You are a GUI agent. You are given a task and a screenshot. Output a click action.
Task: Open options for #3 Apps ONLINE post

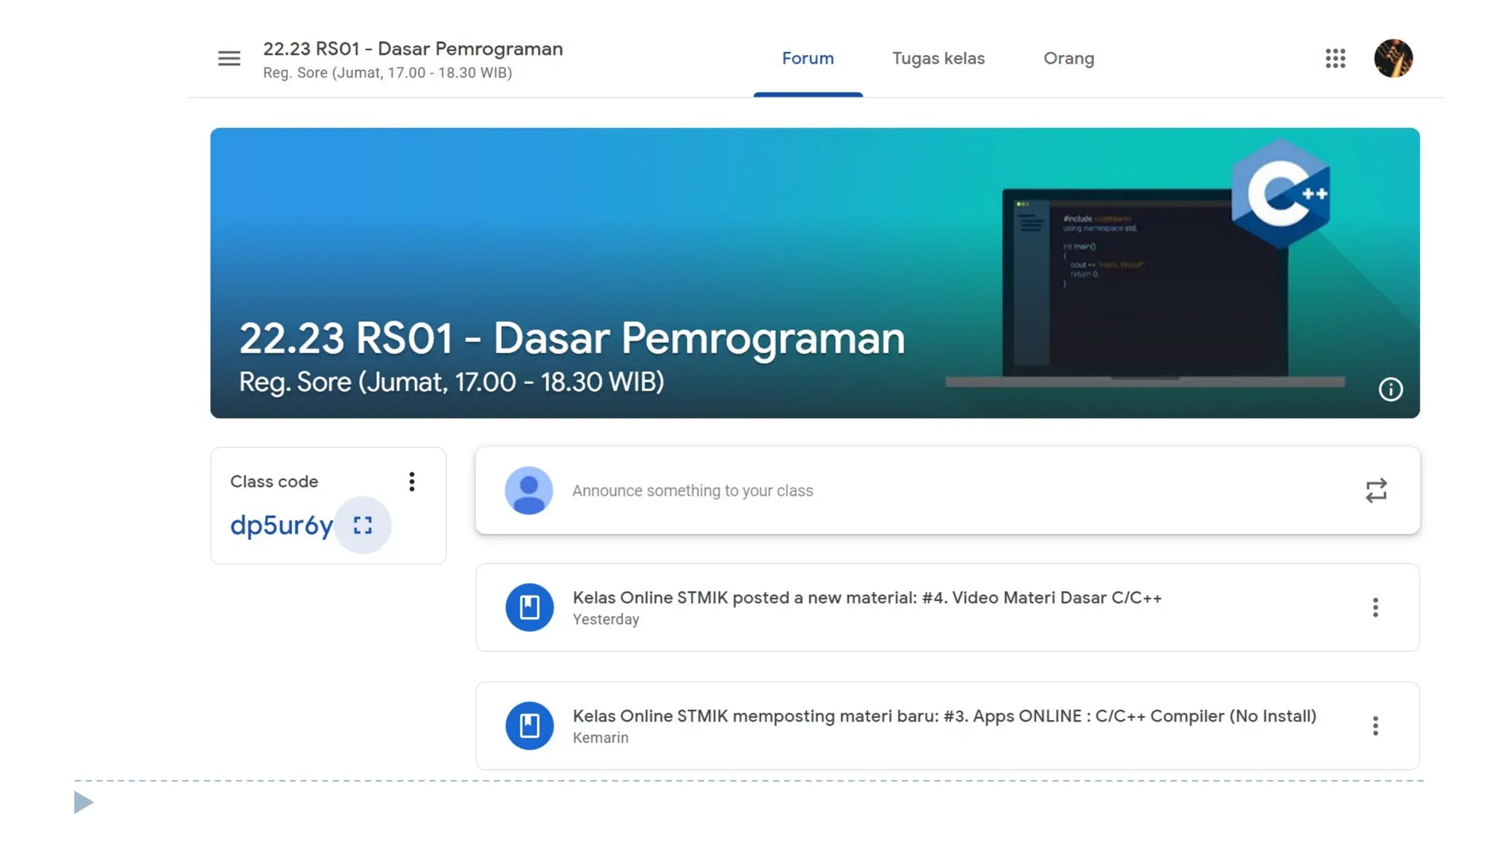(x=1375, y=726)
